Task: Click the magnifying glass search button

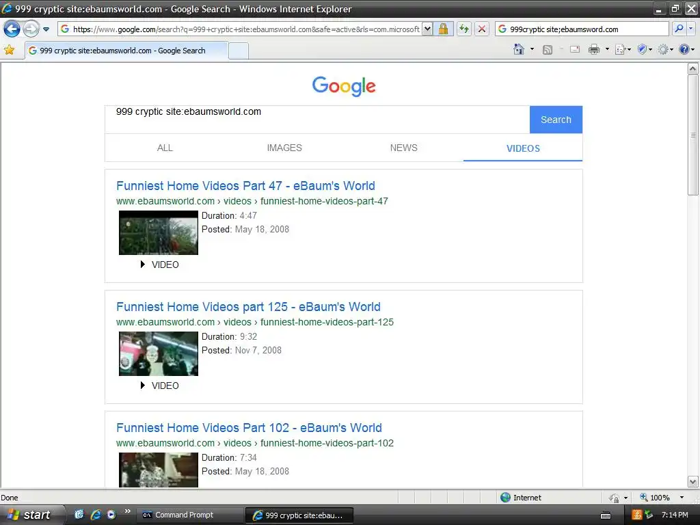Action: tap(679, 29)
